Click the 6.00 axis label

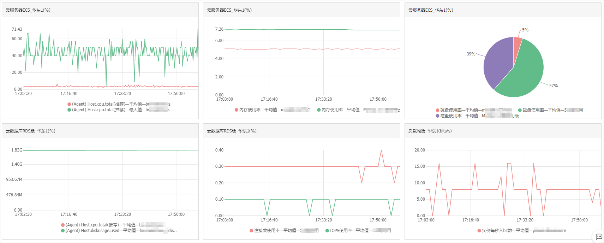click(x=219, y=41)
